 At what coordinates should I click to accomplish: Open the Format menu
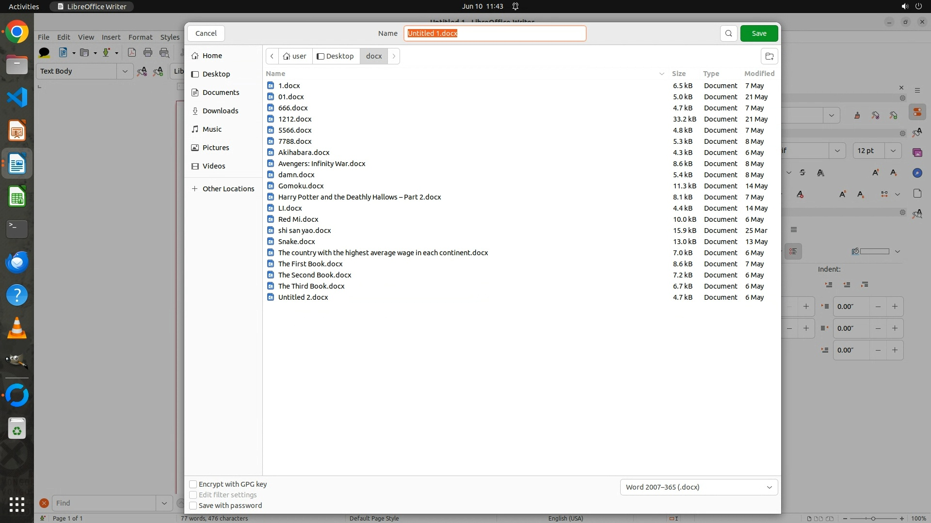(x=140, y=37)
